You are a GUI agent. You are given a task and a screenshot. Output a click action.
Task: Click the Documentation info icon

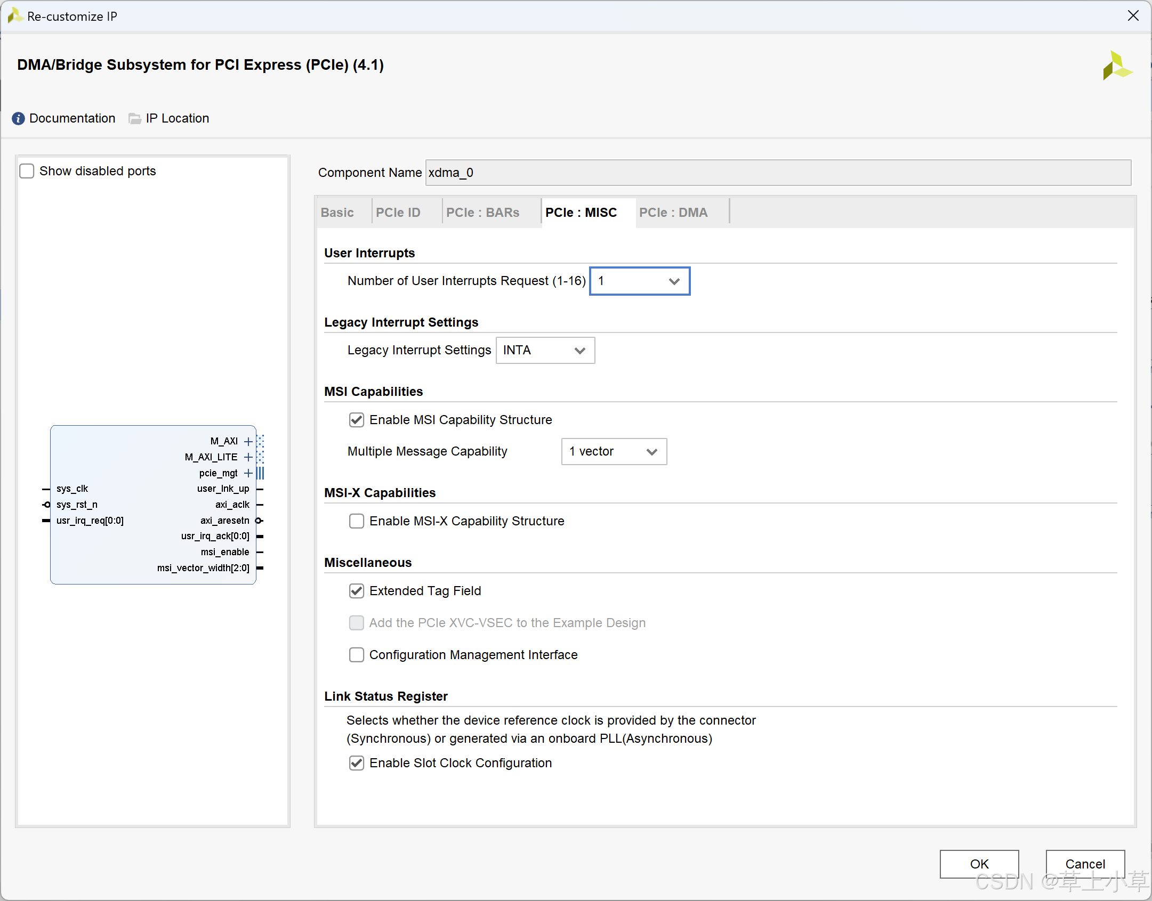18,118
